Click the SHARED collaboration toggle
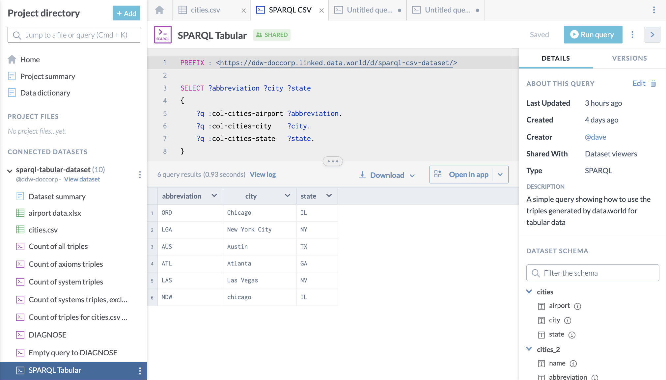 (272, 35)
